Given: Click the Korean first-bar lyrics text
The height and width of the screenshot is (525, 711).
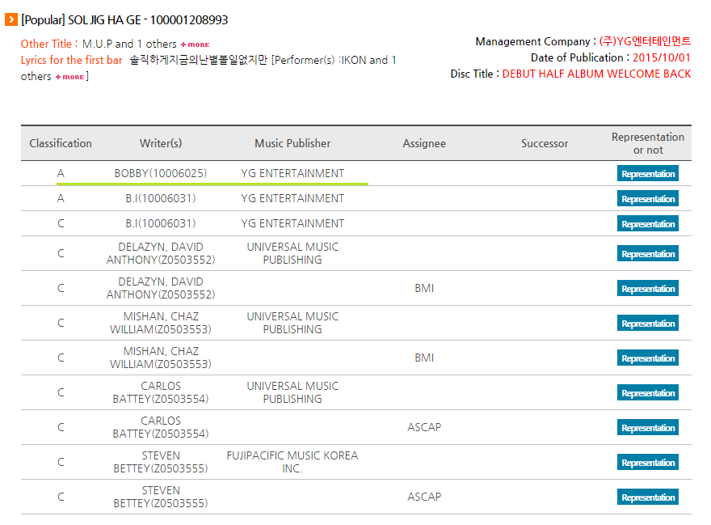Looking at the screenshot, I should click(199, 60).
